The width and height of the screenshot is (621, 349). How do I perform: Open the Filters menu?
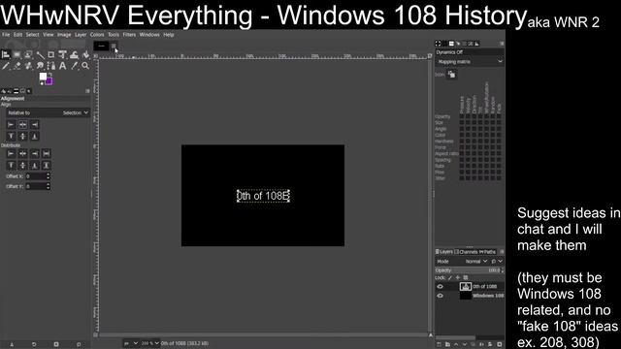point(129,35)
